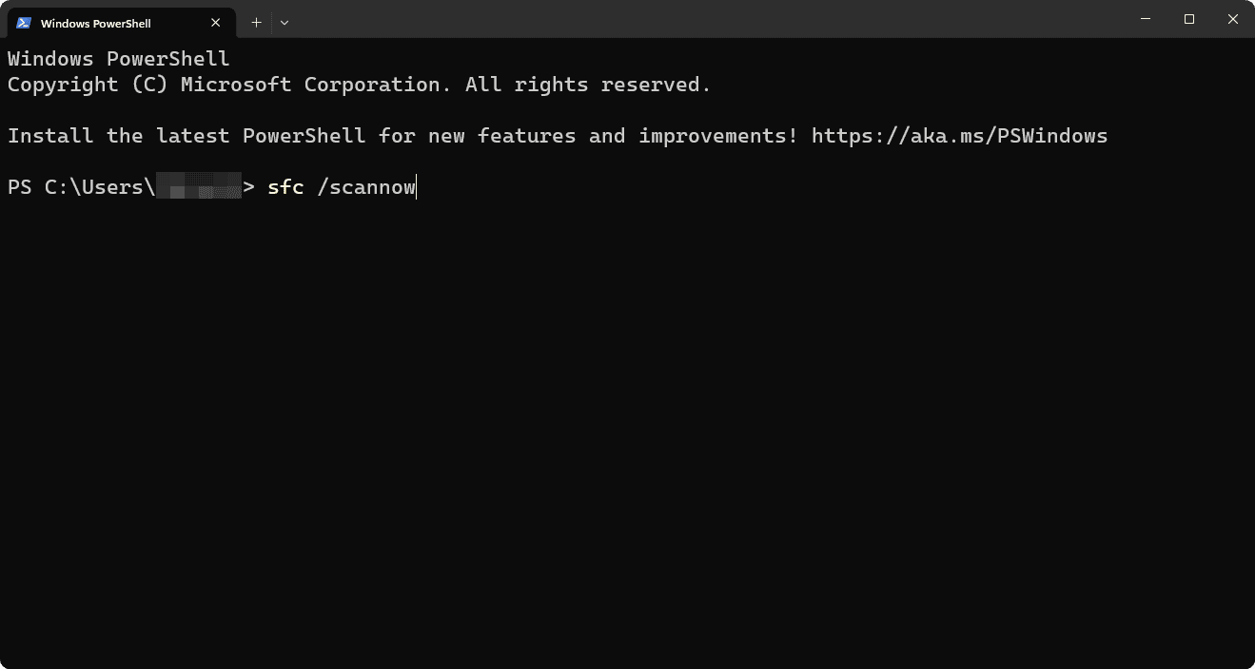Image resolution: width=1255 pixels, height=669 pixels.
Task: Close the terminal window
Action: point(1232,19)
